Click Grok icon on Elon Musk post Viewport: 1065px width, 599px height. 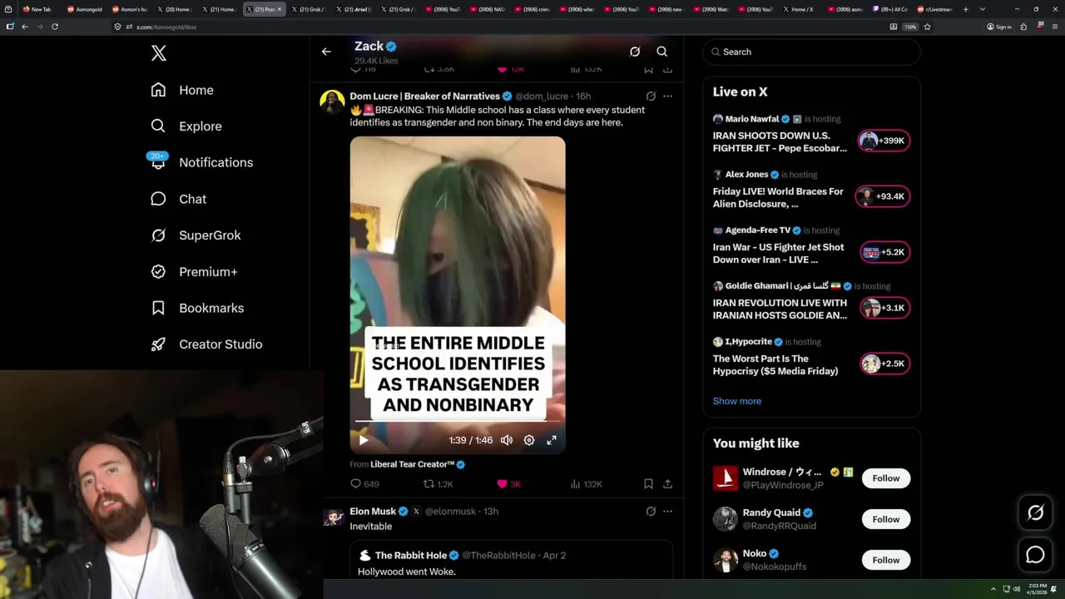tap(651, 512)
